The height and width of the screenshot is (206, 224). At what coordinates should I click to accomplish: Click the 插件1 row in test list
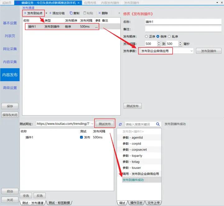tap(67, 137)
